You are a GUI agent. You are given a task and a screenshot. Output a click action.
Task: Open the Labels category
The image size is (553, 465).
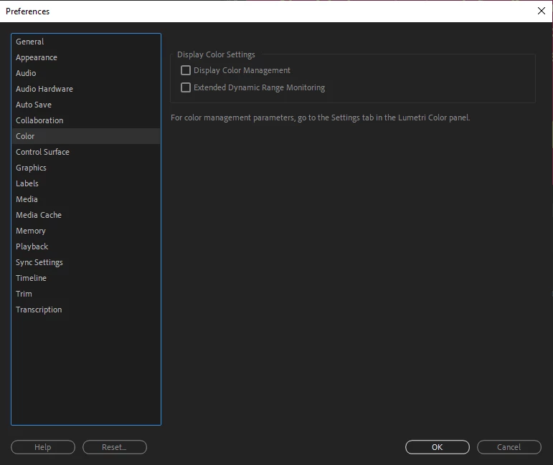(85, 183)
